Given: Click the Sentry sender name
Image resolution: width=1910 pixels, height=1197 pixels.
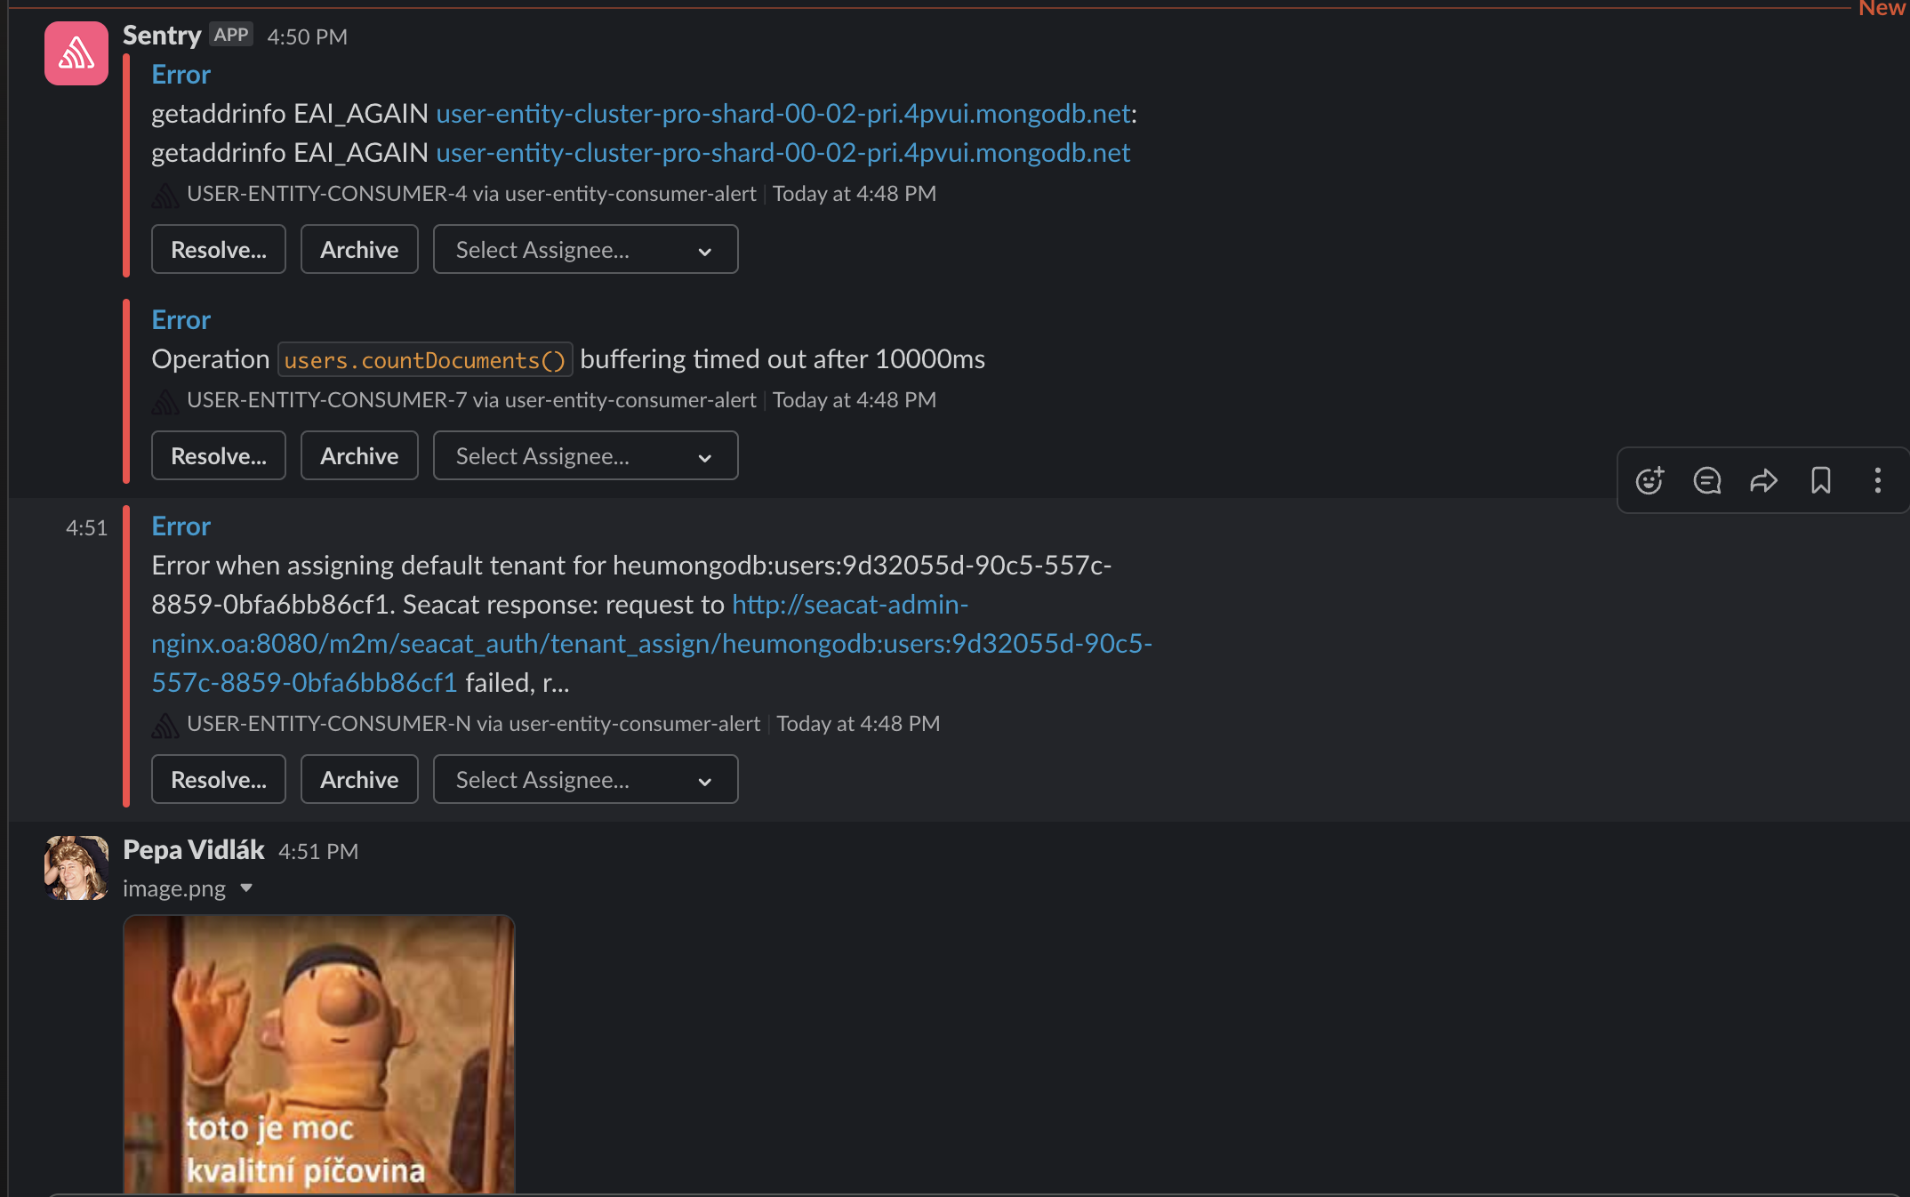Looking at the screenshot, I should [x=162, y=36].
